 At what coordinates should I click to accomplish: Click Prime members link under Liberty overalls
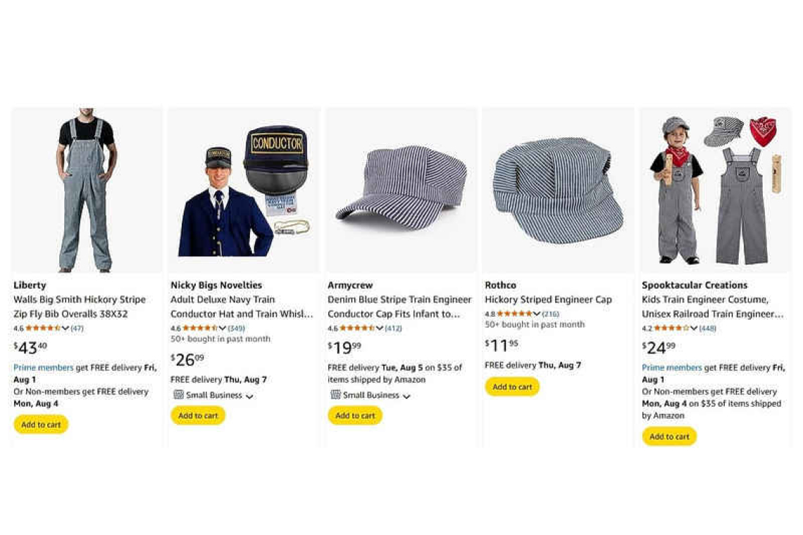tap(44, 367)
